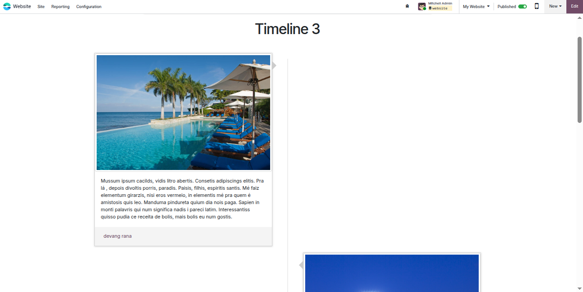Click the Edit button
The image size is (583, 292).
(x=574, y=6)
